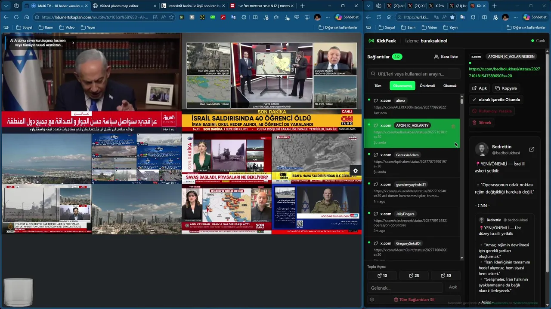
Task: Switch to X Pro tab in right browser
Action: click(436, 6)
